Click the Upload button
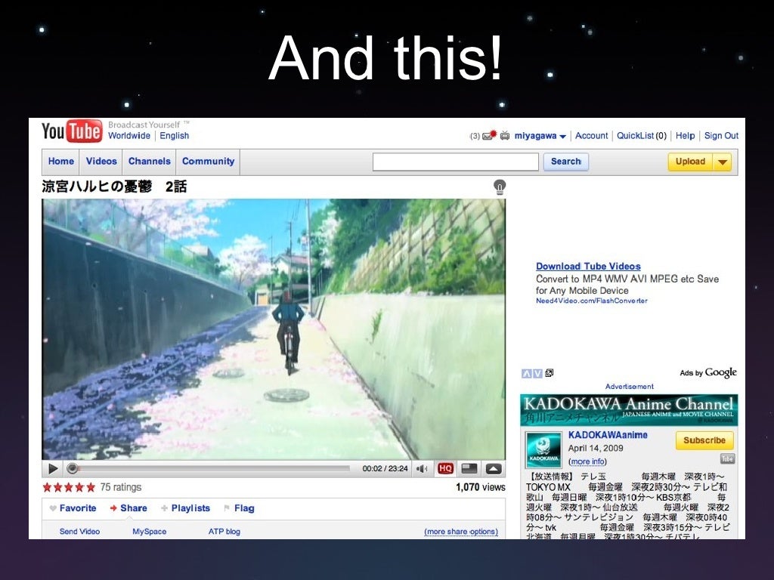 690,162
